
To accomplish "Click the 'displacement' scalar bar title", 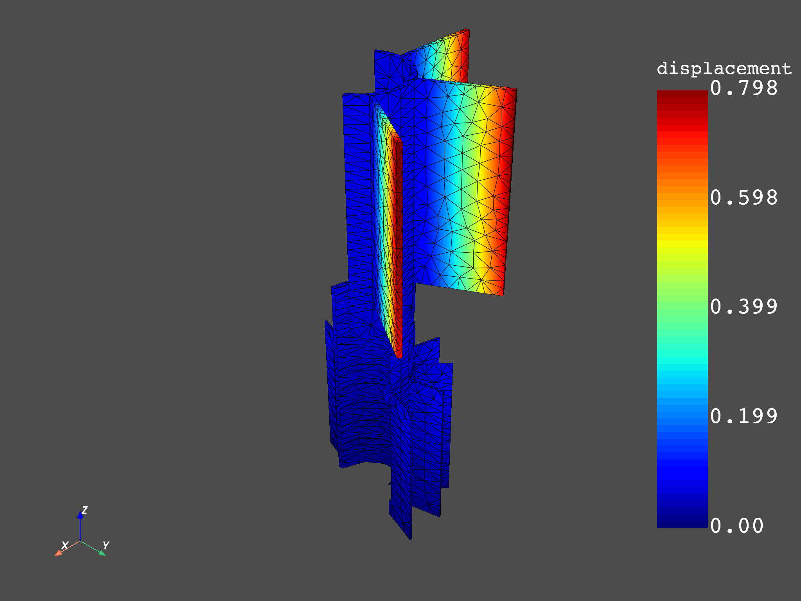I will (724, 69).
